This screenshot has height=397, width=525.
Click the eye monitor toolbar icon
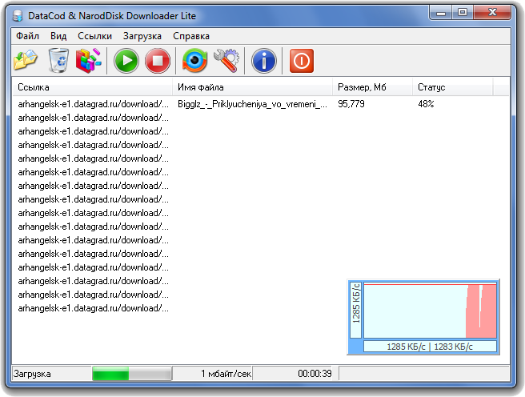194,61
